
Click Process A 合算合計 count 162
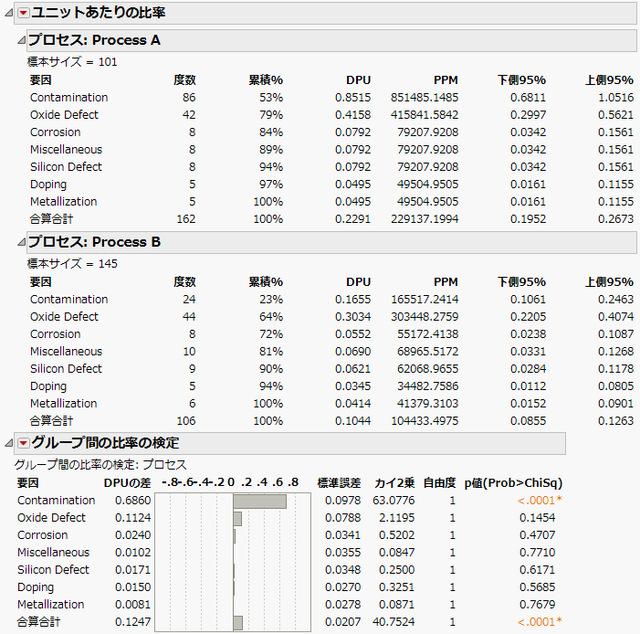(186, 219)
